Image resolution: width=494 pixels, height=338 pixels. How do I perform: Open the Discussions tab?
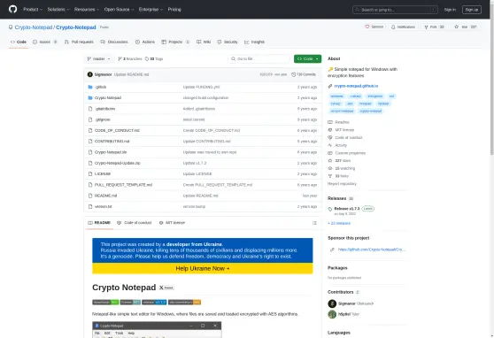pos(114,42)
